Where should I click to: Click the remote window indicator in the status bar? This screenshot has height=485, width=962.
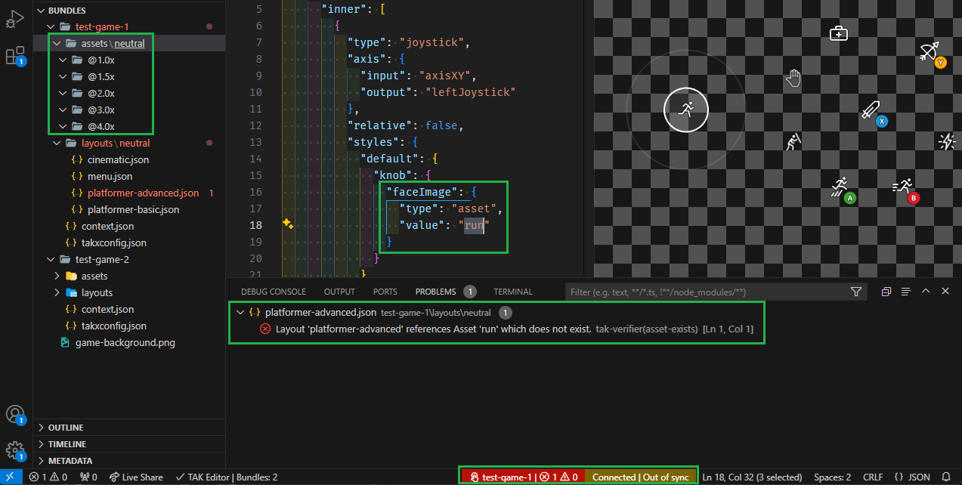(11, 477)
